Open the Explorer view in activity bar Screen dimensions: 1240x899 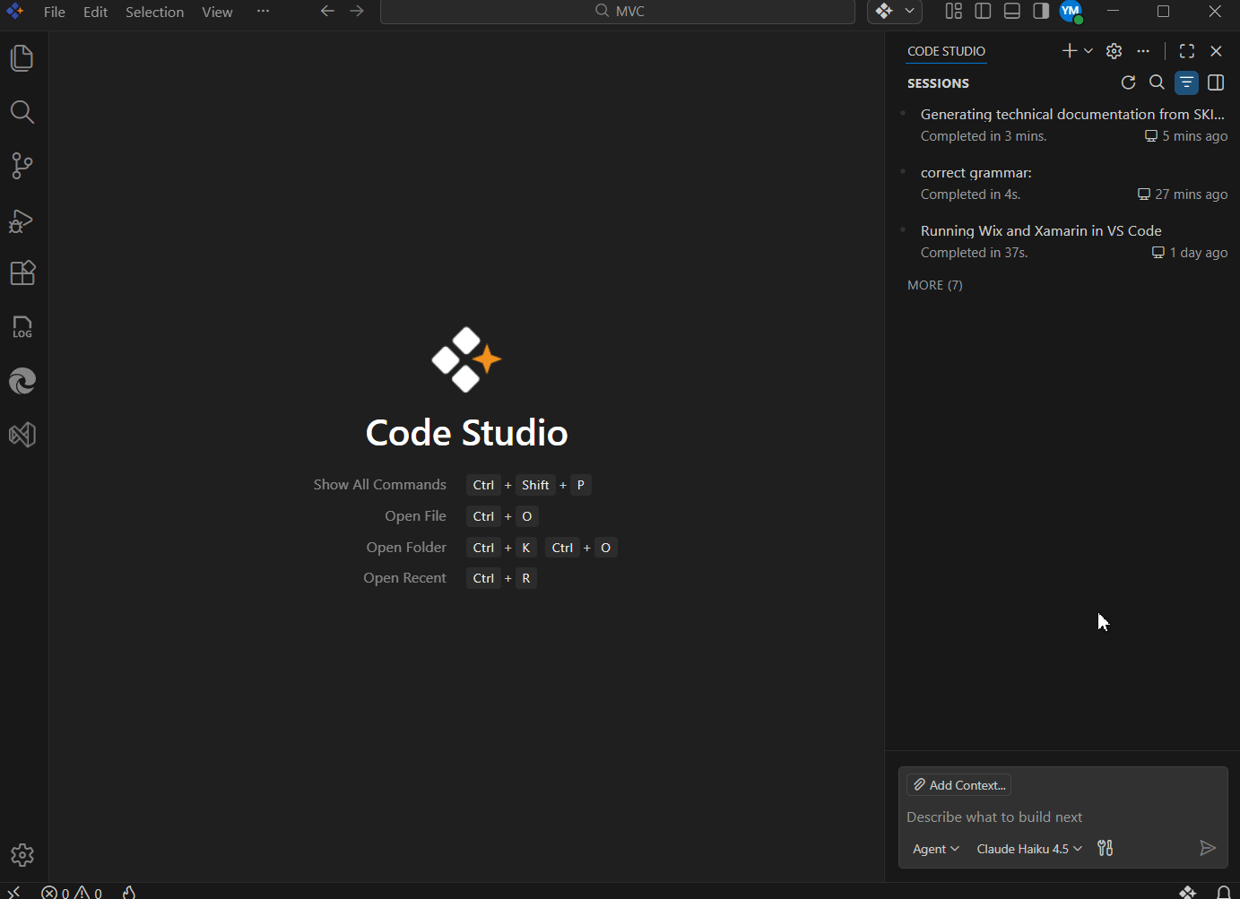[x=22, y=58]
